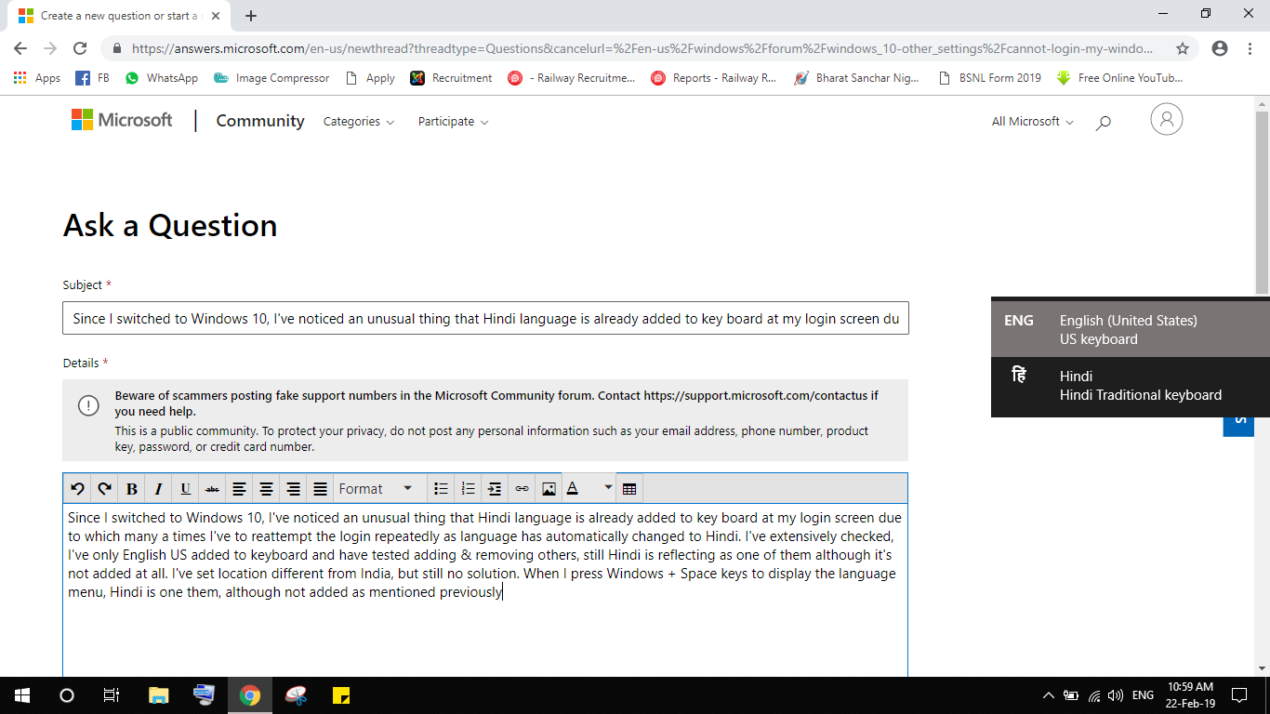Open the volume control
This screenshot has height=714, width=1270.
coord(1116,695)
